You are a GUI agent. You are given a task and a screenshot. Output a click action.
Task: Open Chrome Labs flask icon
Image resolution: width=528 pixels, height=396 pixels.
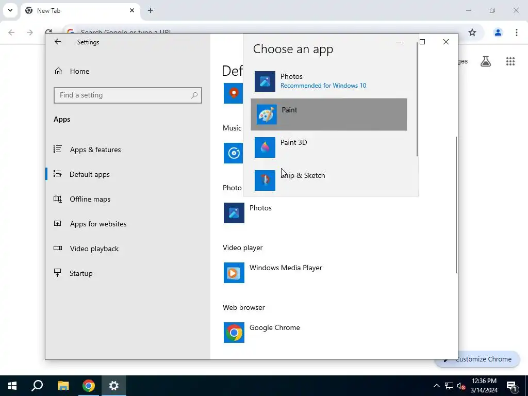click(486, 61)
